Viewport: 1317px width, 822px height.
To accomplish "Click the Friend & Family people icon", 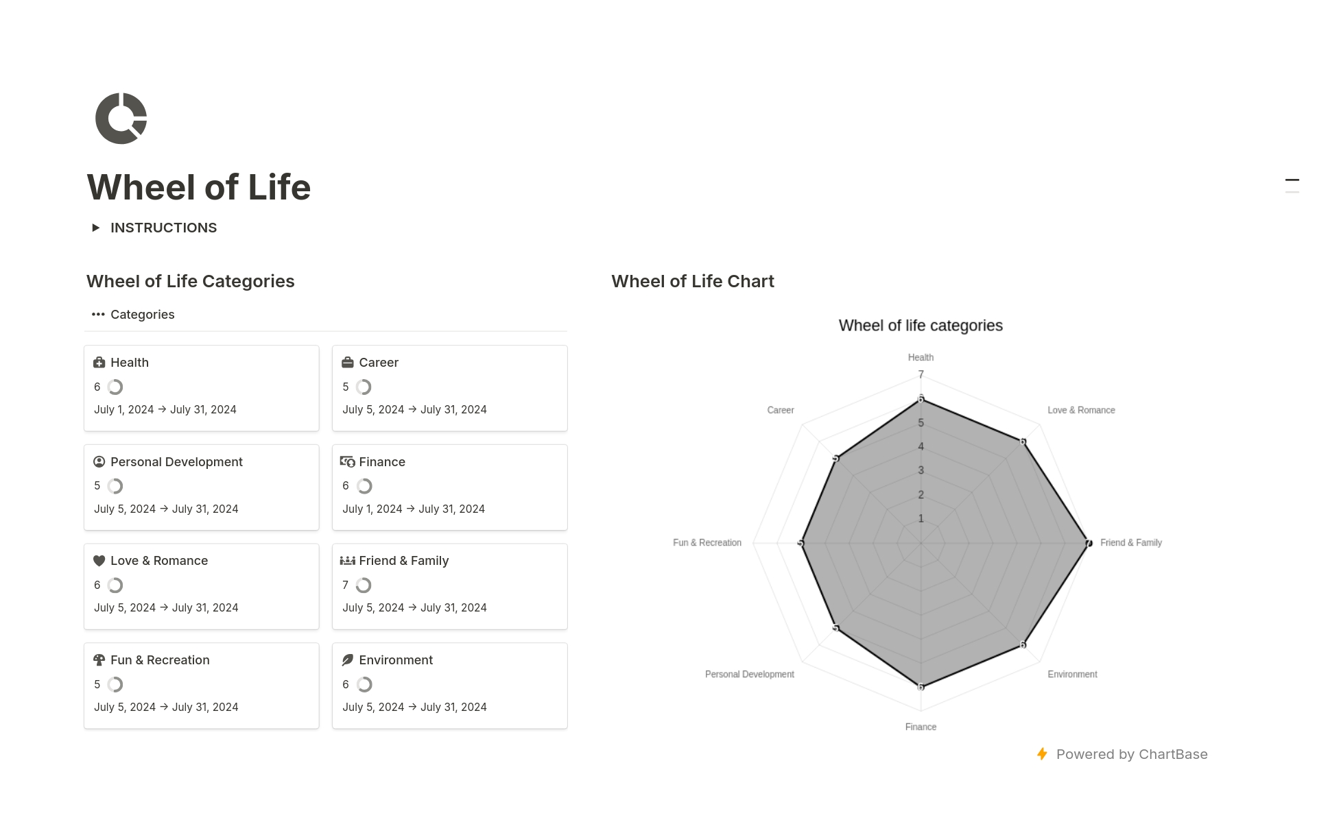I will coord(348,561).
